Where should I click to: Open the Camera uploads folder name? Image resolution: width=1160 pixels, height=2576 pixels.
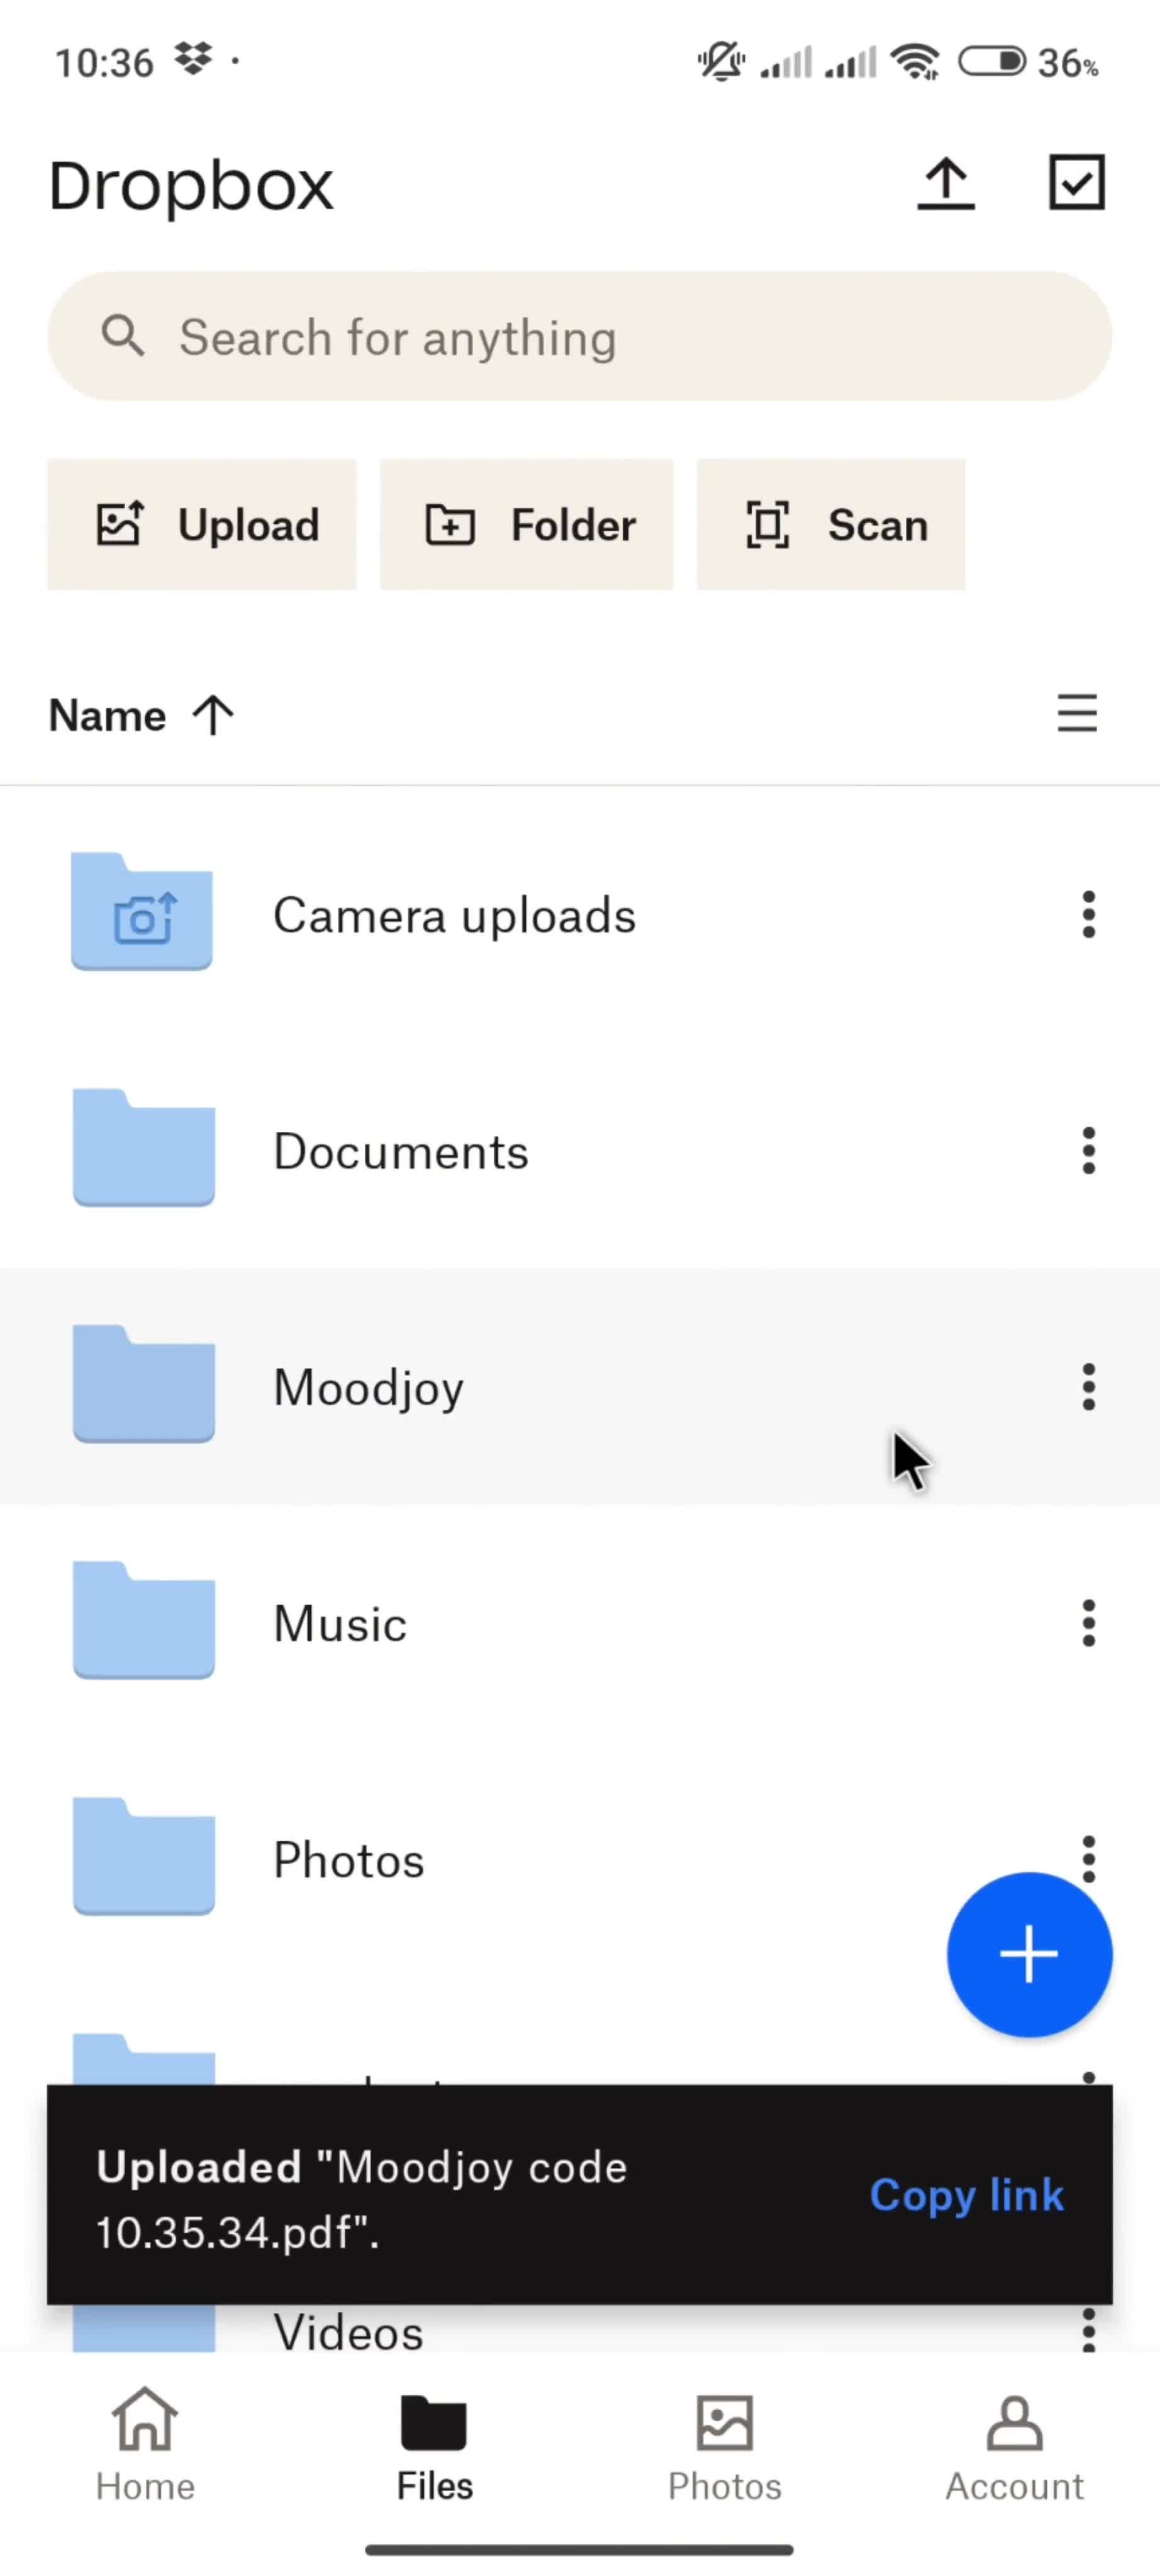click(454, 916)
